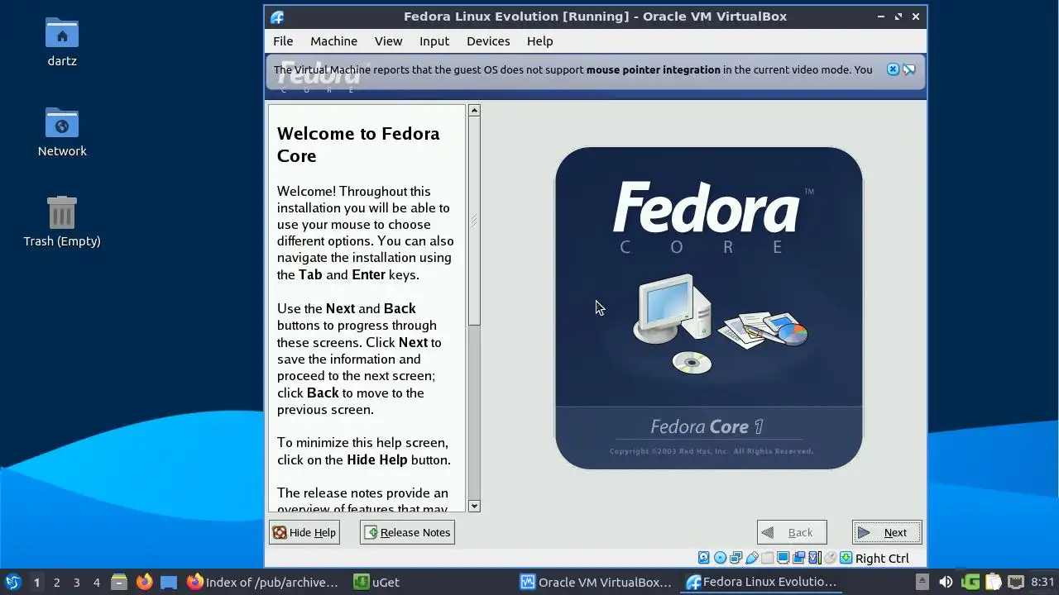
Task: Click the Fedora Linux Evolution taskbar entry
Action: [x=762, y=582]
